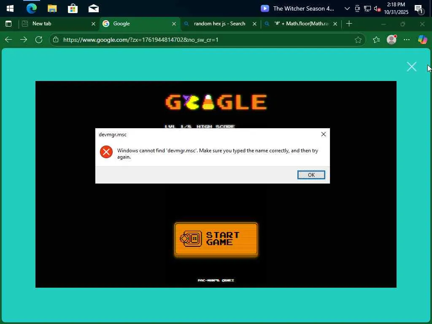
Task: Add this page to favorites star
Action: 358,40
